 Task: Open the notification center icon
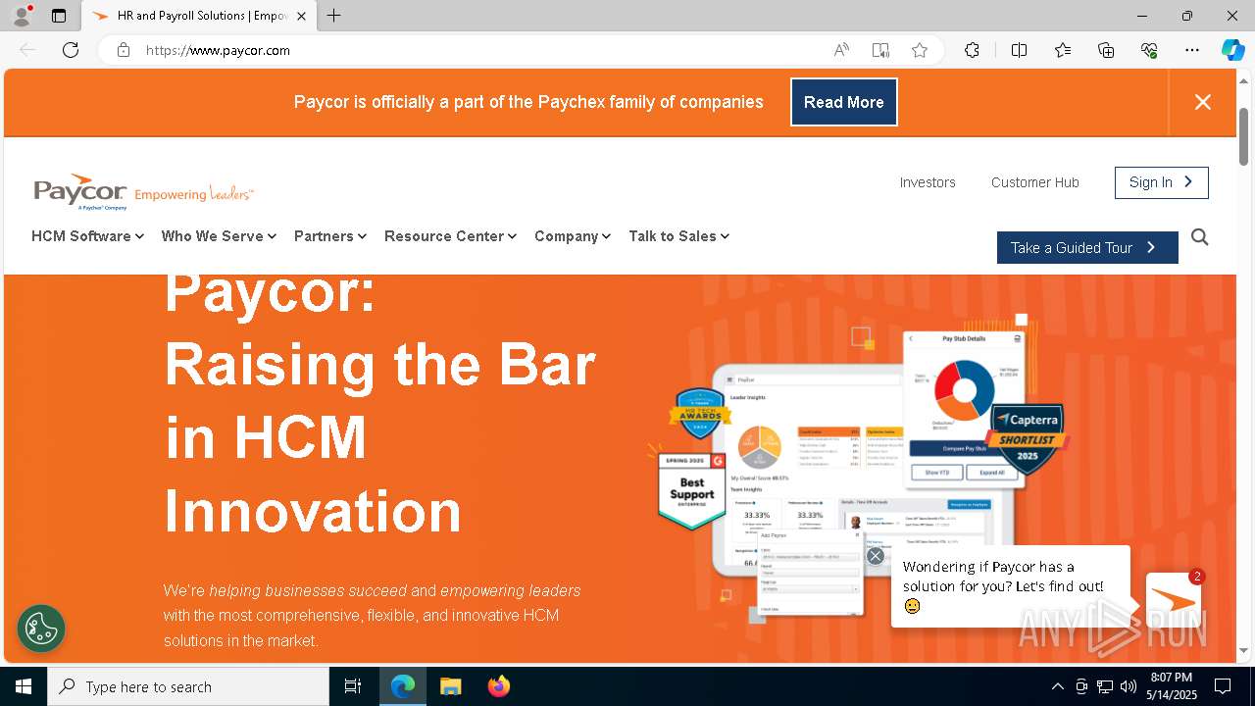[x=1223, y=686]
